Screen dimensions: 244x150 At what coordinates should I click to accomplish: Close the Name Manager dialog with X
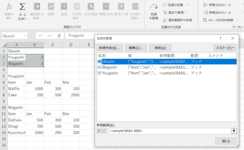point(233,38)
